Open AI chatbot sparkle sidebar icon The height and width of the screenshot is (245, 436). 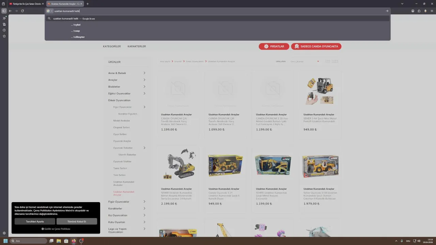point(4,18)
